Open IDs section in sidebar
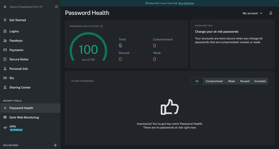This screenshot has width=279, height=149. [12, 78]
